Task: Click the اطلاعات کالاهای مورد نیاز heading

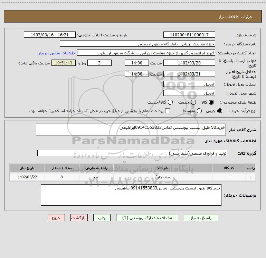Action: (231, 141)
